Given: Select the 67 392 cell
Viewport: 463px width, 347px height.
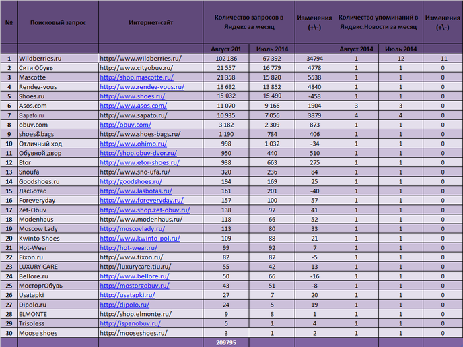Looking at the screenshot, I should click(x=272, y=59).
